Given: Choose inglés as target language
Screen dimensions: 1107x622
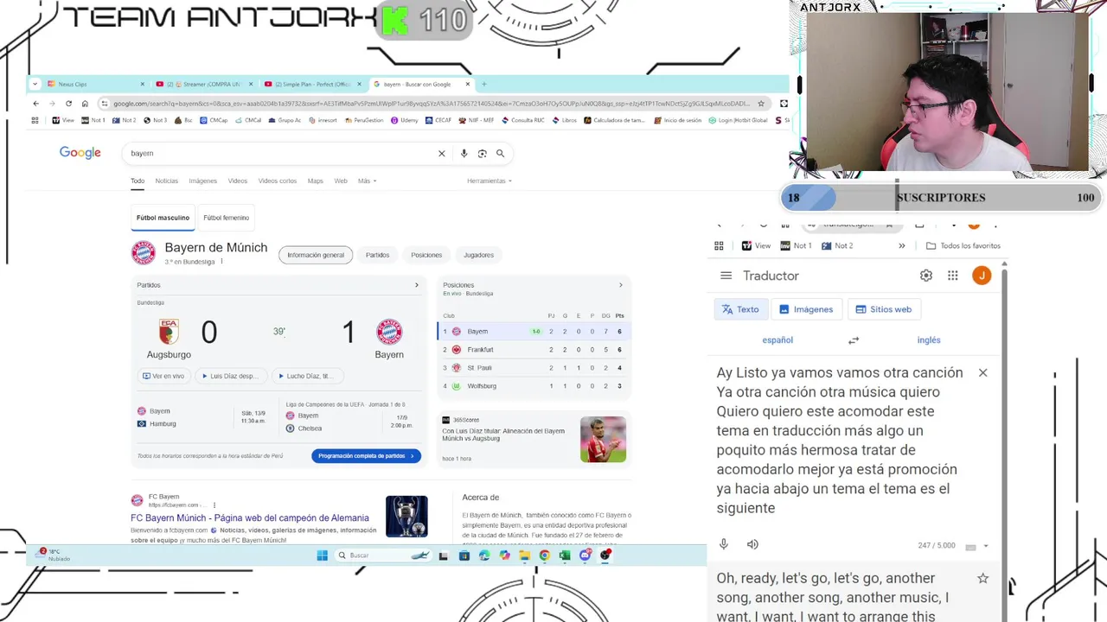Looking at the screenshot, I should coord(929,340).
